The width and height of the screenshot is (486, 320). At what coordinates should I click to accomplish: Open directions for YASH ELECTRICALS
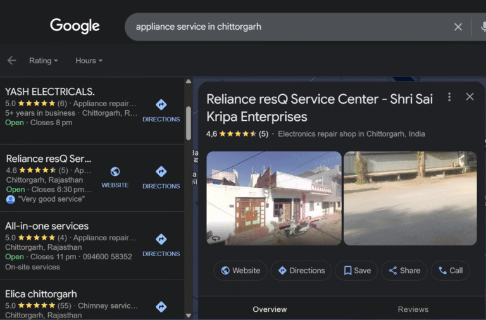pyautogui.click(x=161, y=110)
